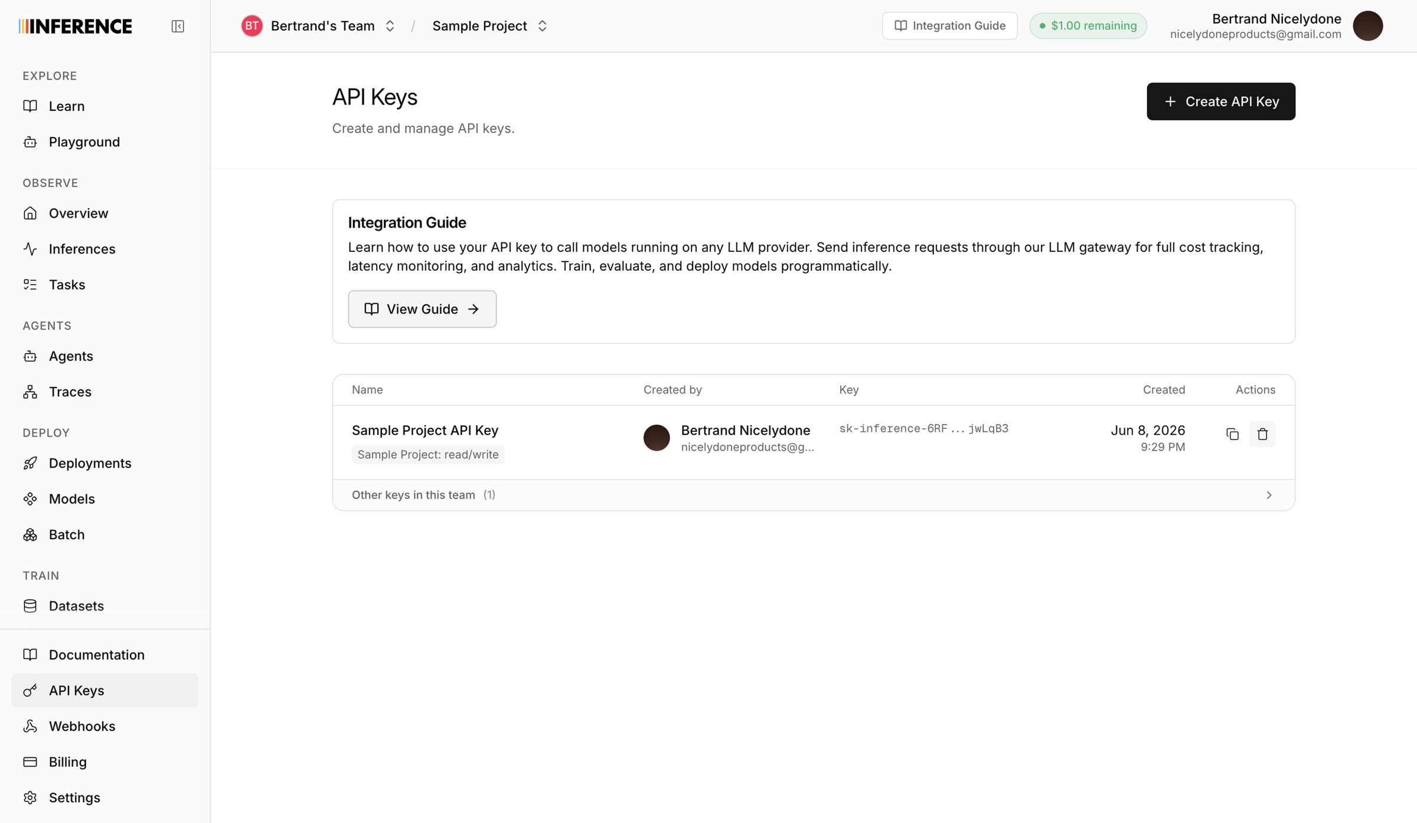The height and width of the screenshot is (823, 1417).
Task: Click the View Guide button
Action: pos(422,309)
